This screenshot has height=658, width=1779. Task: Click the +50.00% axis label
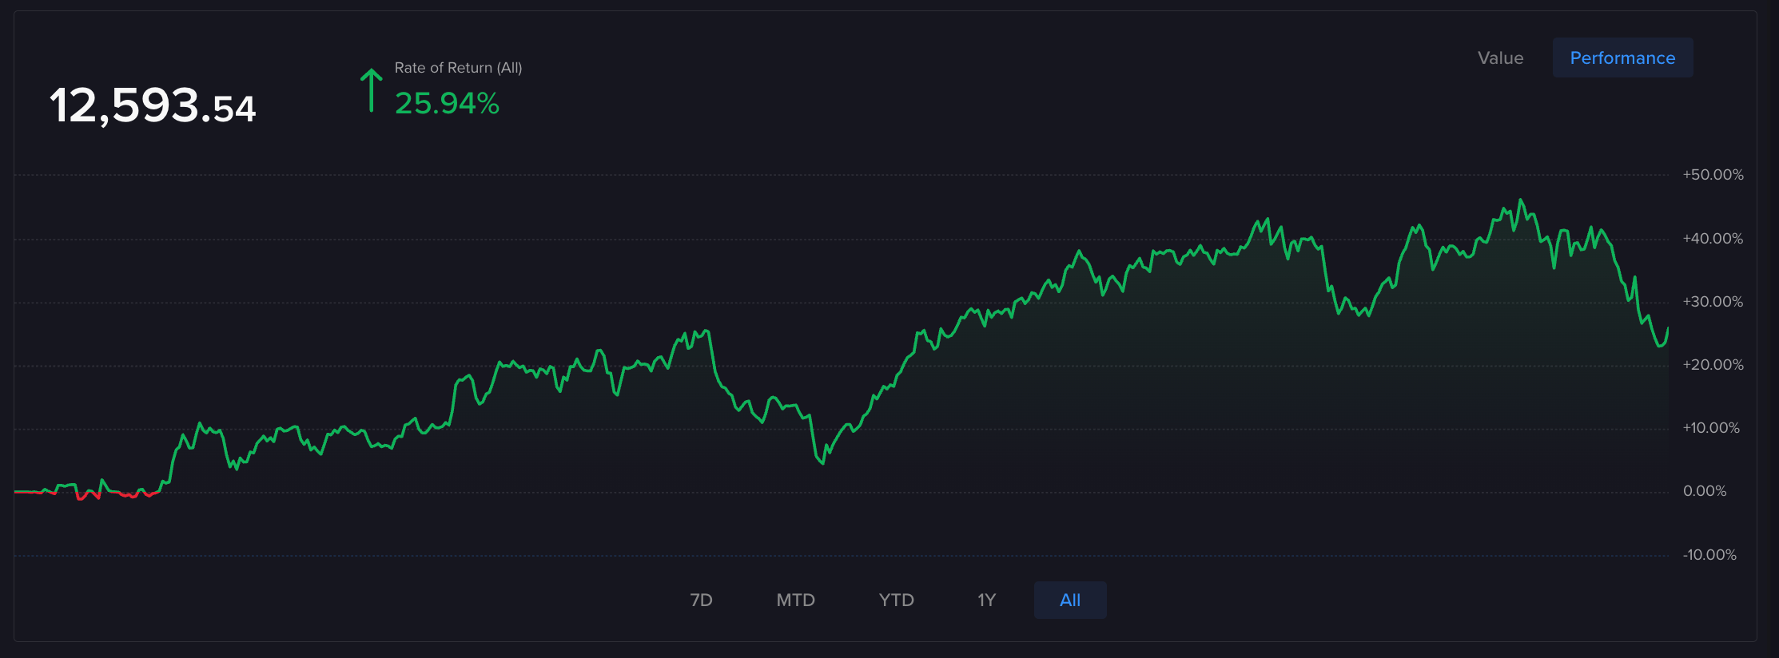click(x=1713, y=175)
